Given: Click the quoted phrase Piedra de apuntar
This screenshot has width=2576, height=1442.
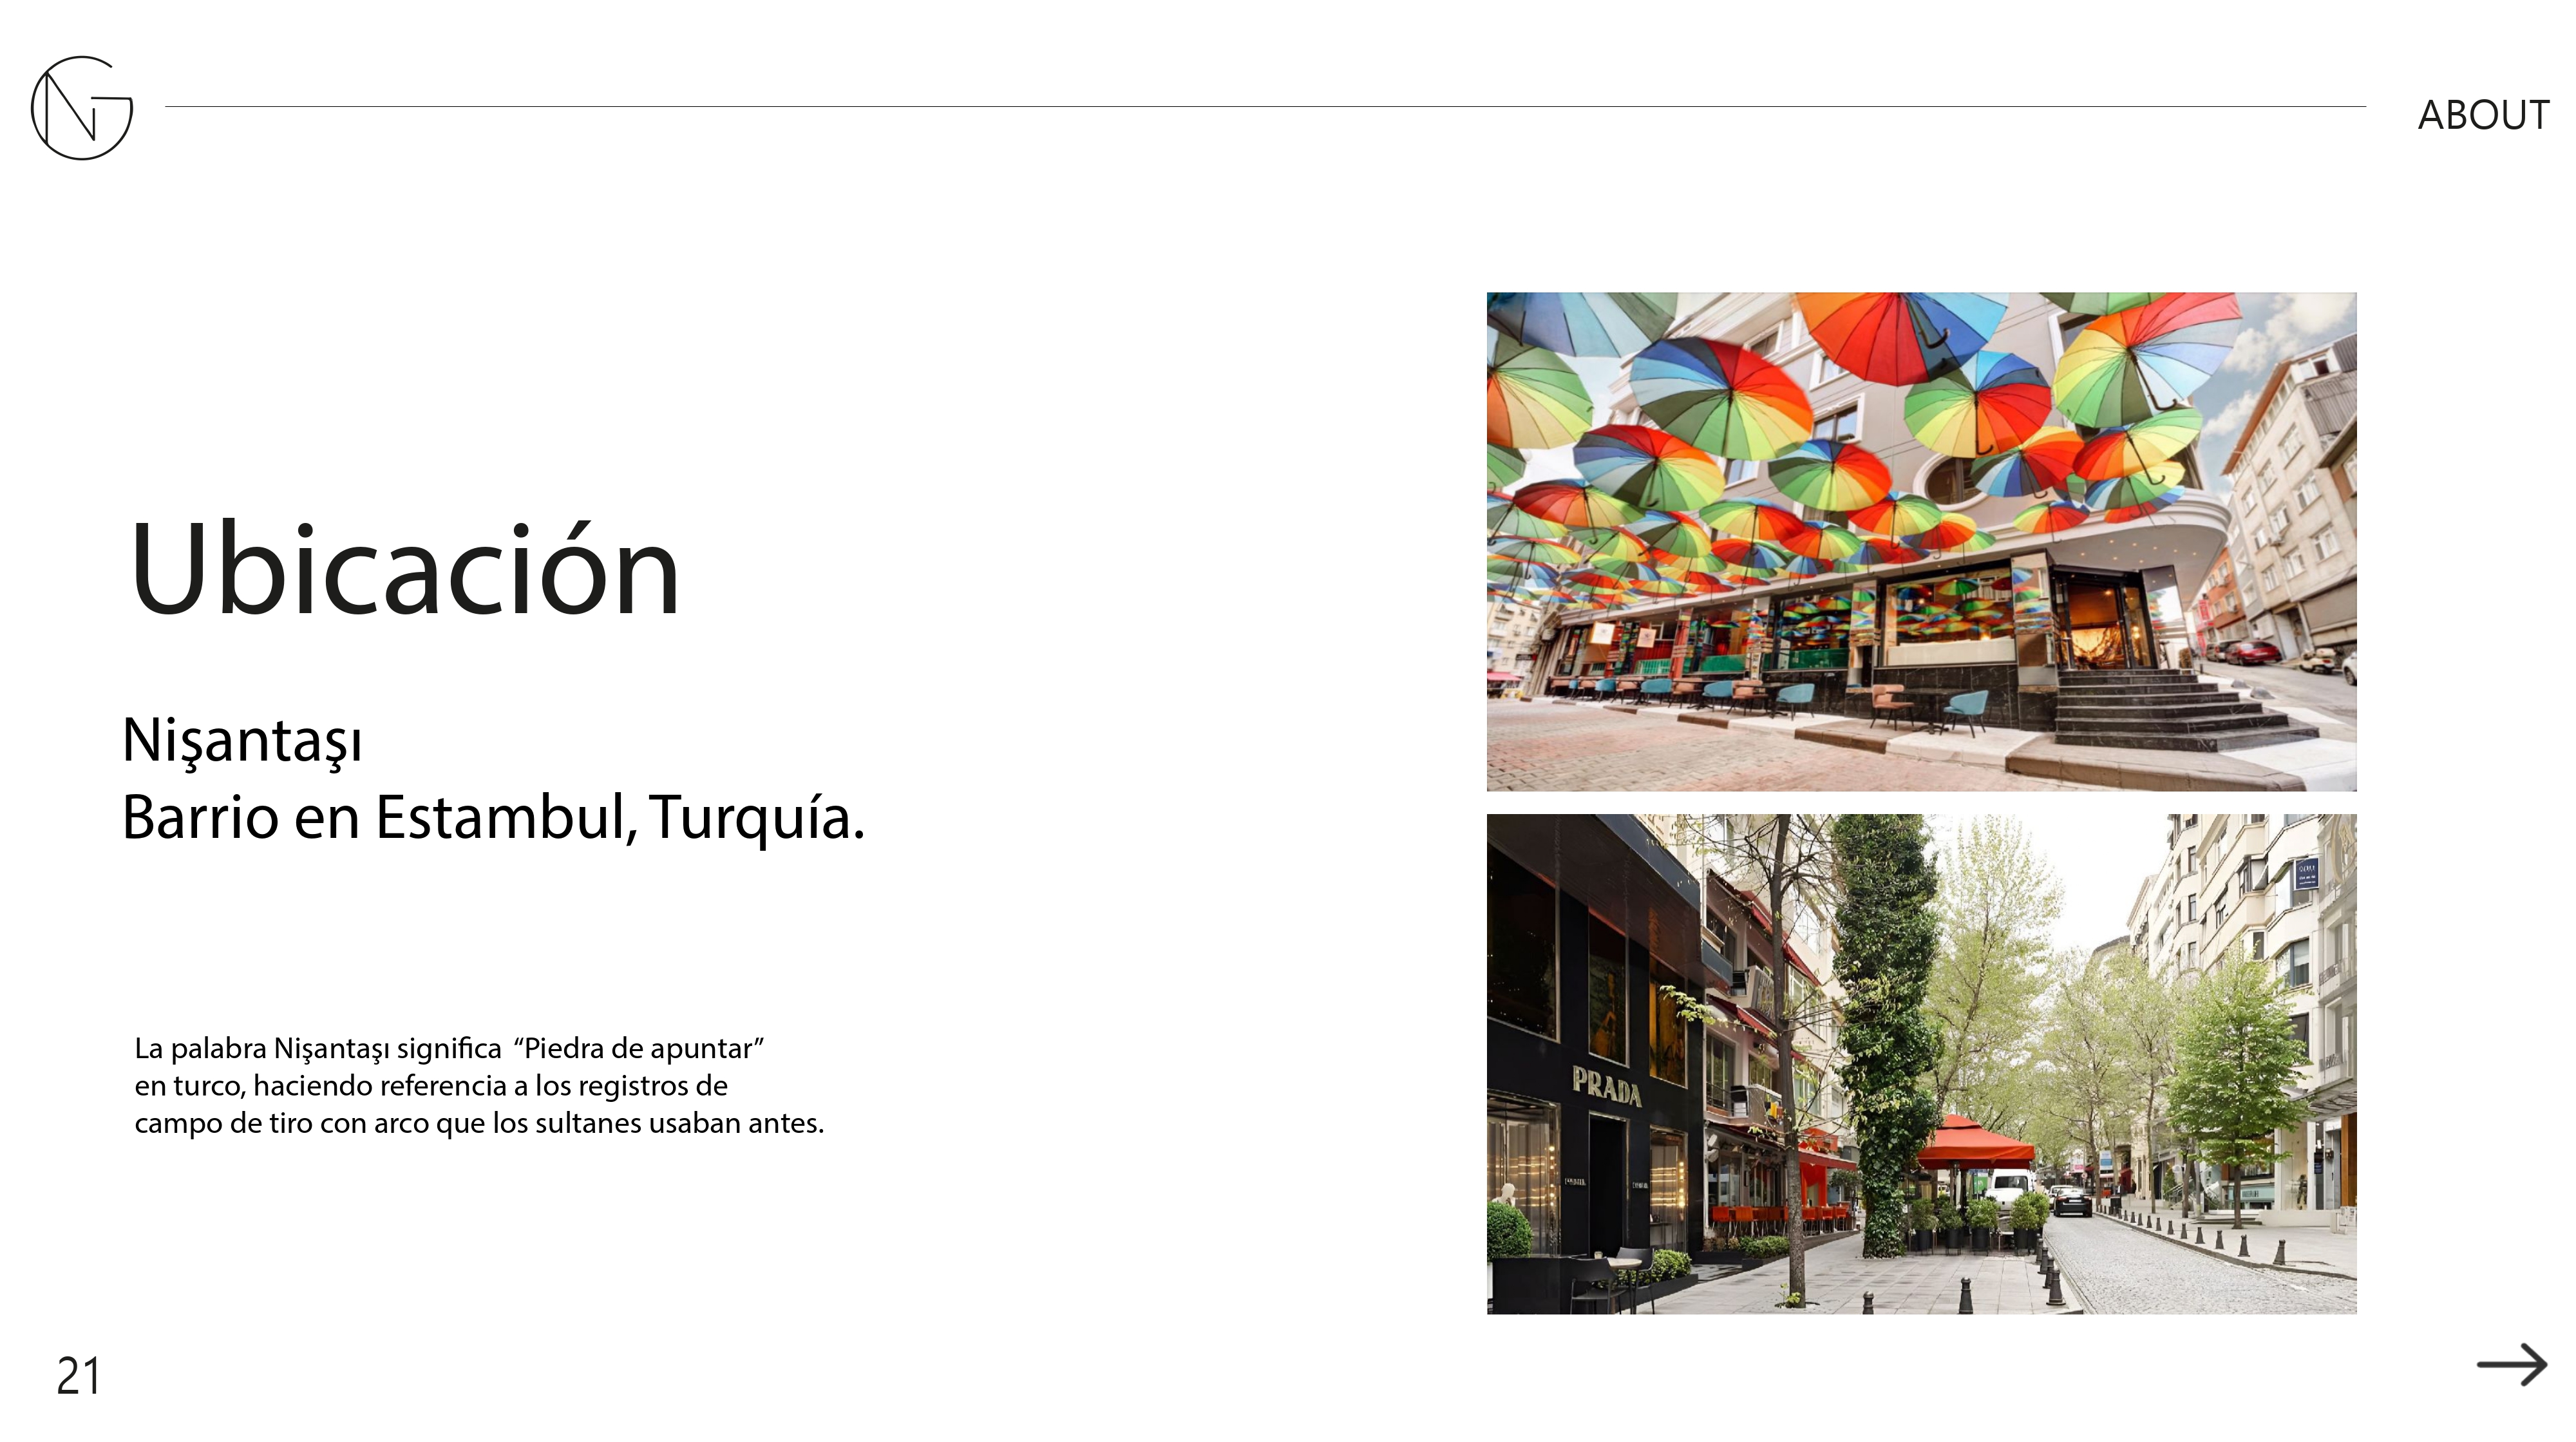Looking at the screenshot, I should tap(638, 1049).
